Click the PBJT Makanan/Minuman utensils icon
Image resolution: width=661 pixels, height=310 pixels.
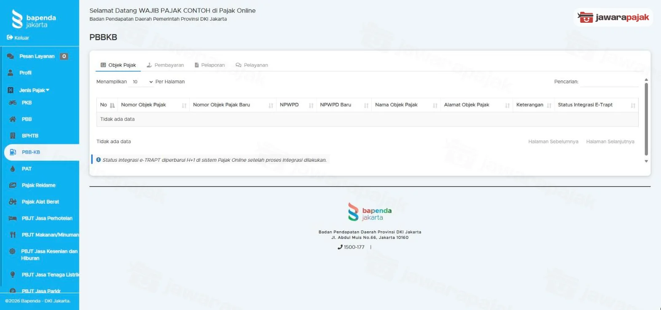click(13, 235)
